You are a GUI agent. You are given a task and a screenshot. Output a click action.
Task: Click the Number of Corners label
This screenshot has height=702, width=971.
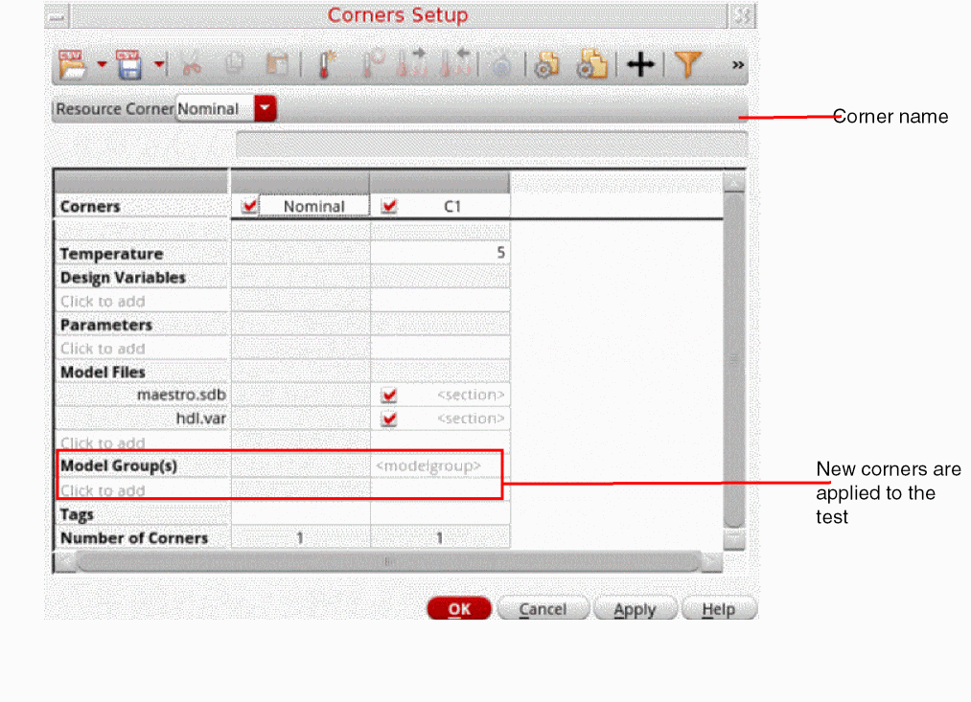[134, 538]
